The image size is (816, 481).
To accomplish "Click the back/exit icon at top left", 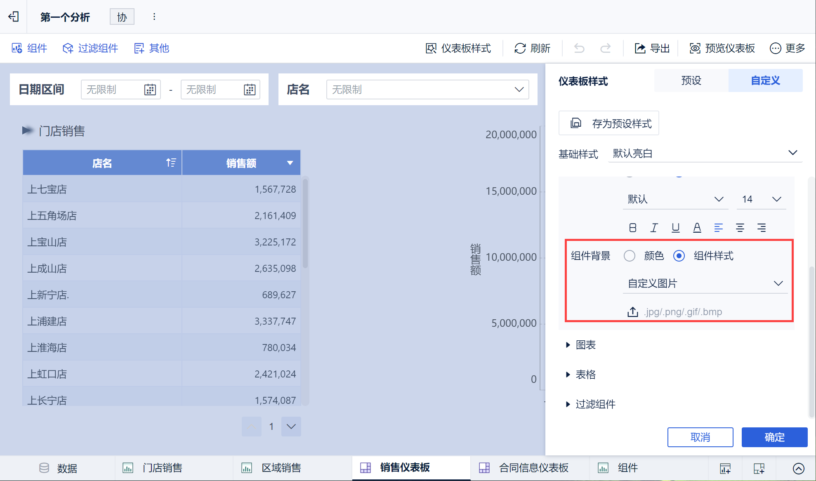I will click(x=14, y=17).
